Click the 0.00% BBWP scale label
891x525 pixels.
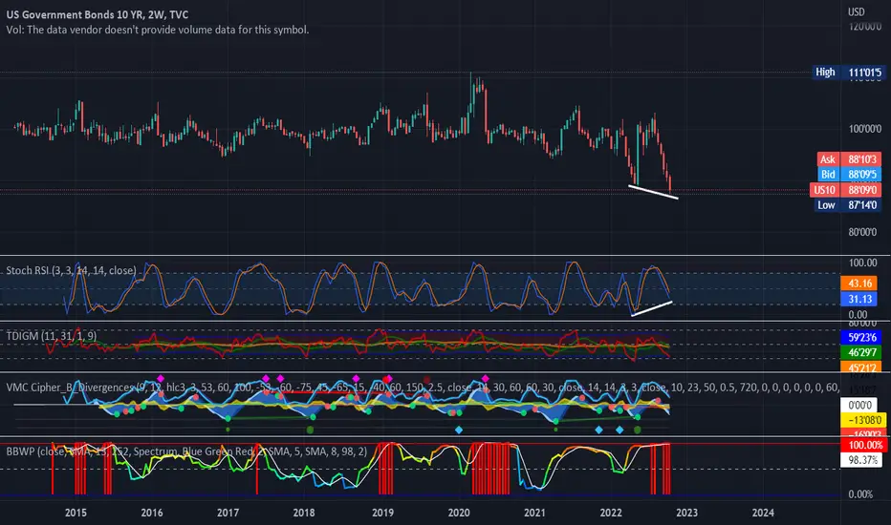point(860,494)
